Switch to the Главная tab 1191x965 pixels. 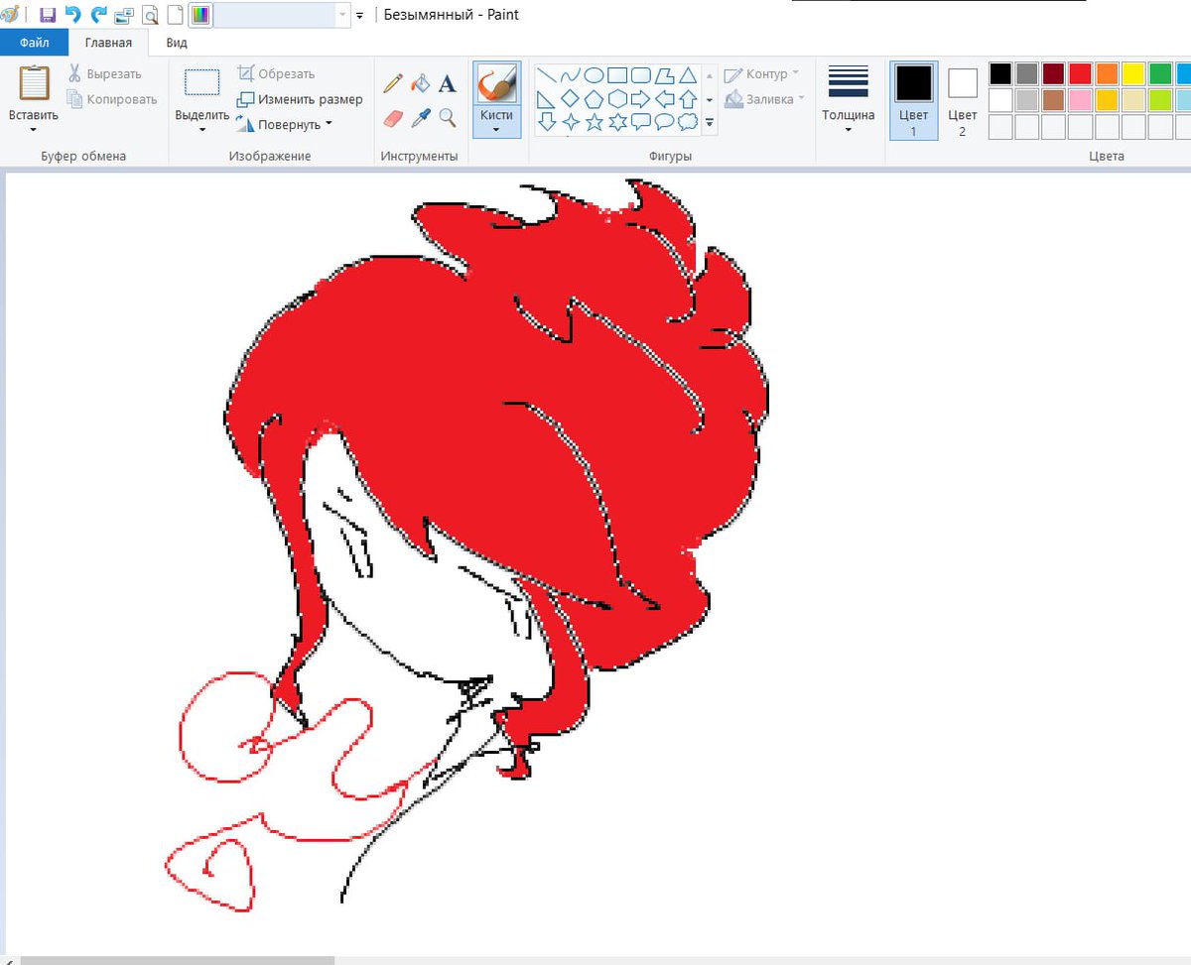tap(108, 43)
